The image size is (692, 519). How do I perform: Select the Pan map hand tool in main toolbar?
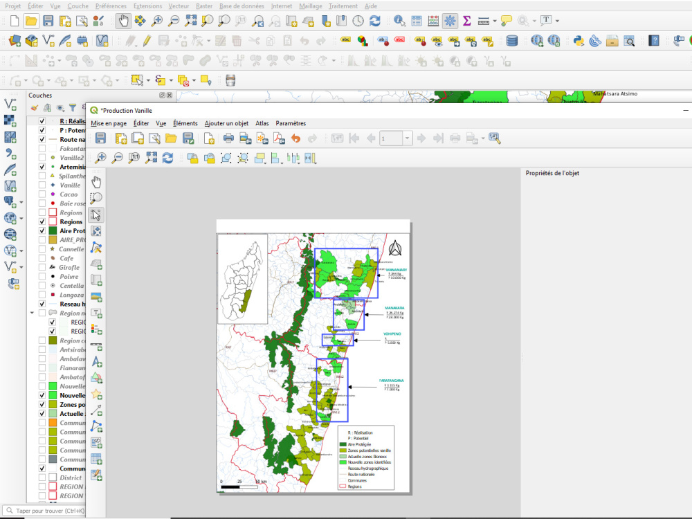click(123, 21)
